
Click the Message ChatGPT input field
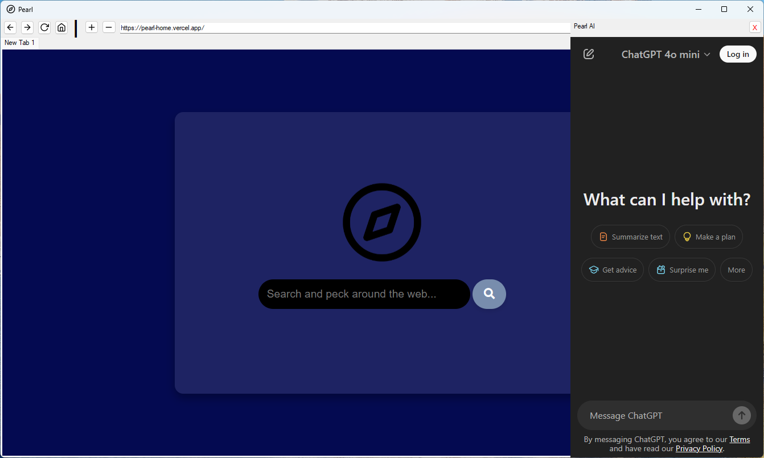(x=655, y=415)
